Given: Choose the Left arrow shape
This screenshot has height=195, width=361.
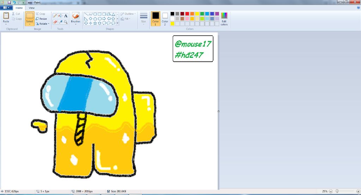Looking at the screenshot, I should [109, 19].
